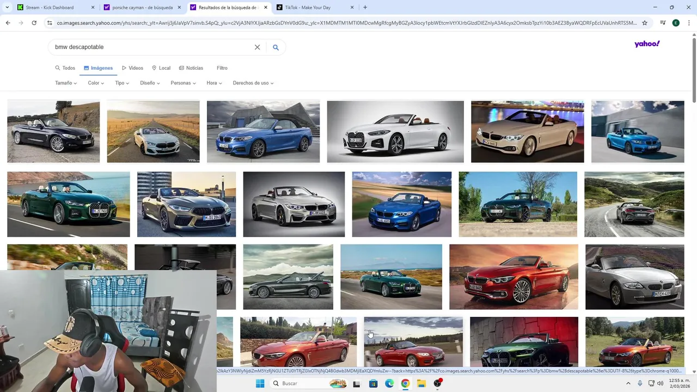Open the Windows Start menu

click(x=260, y=383)
